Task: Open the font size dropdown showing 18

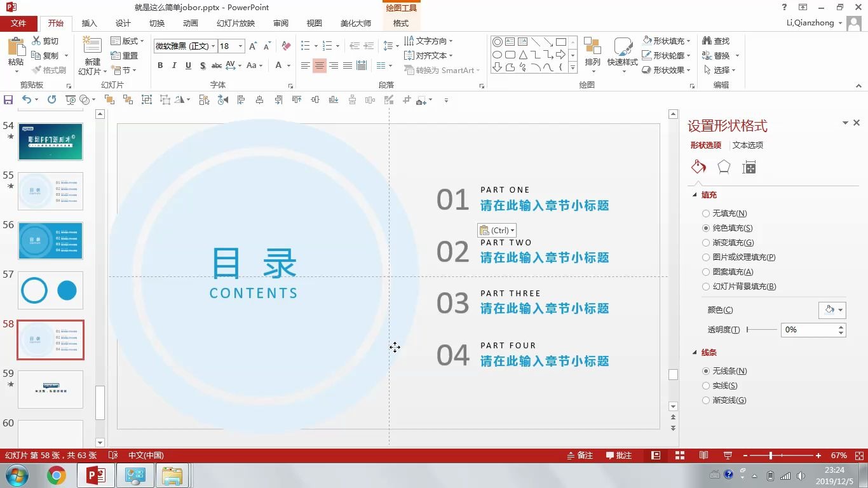Action: 240,46
